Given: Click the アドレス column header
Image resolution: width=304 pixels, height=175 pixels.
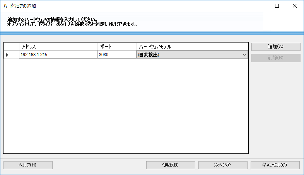Looking at the screenshot, I should click(58, 47).
